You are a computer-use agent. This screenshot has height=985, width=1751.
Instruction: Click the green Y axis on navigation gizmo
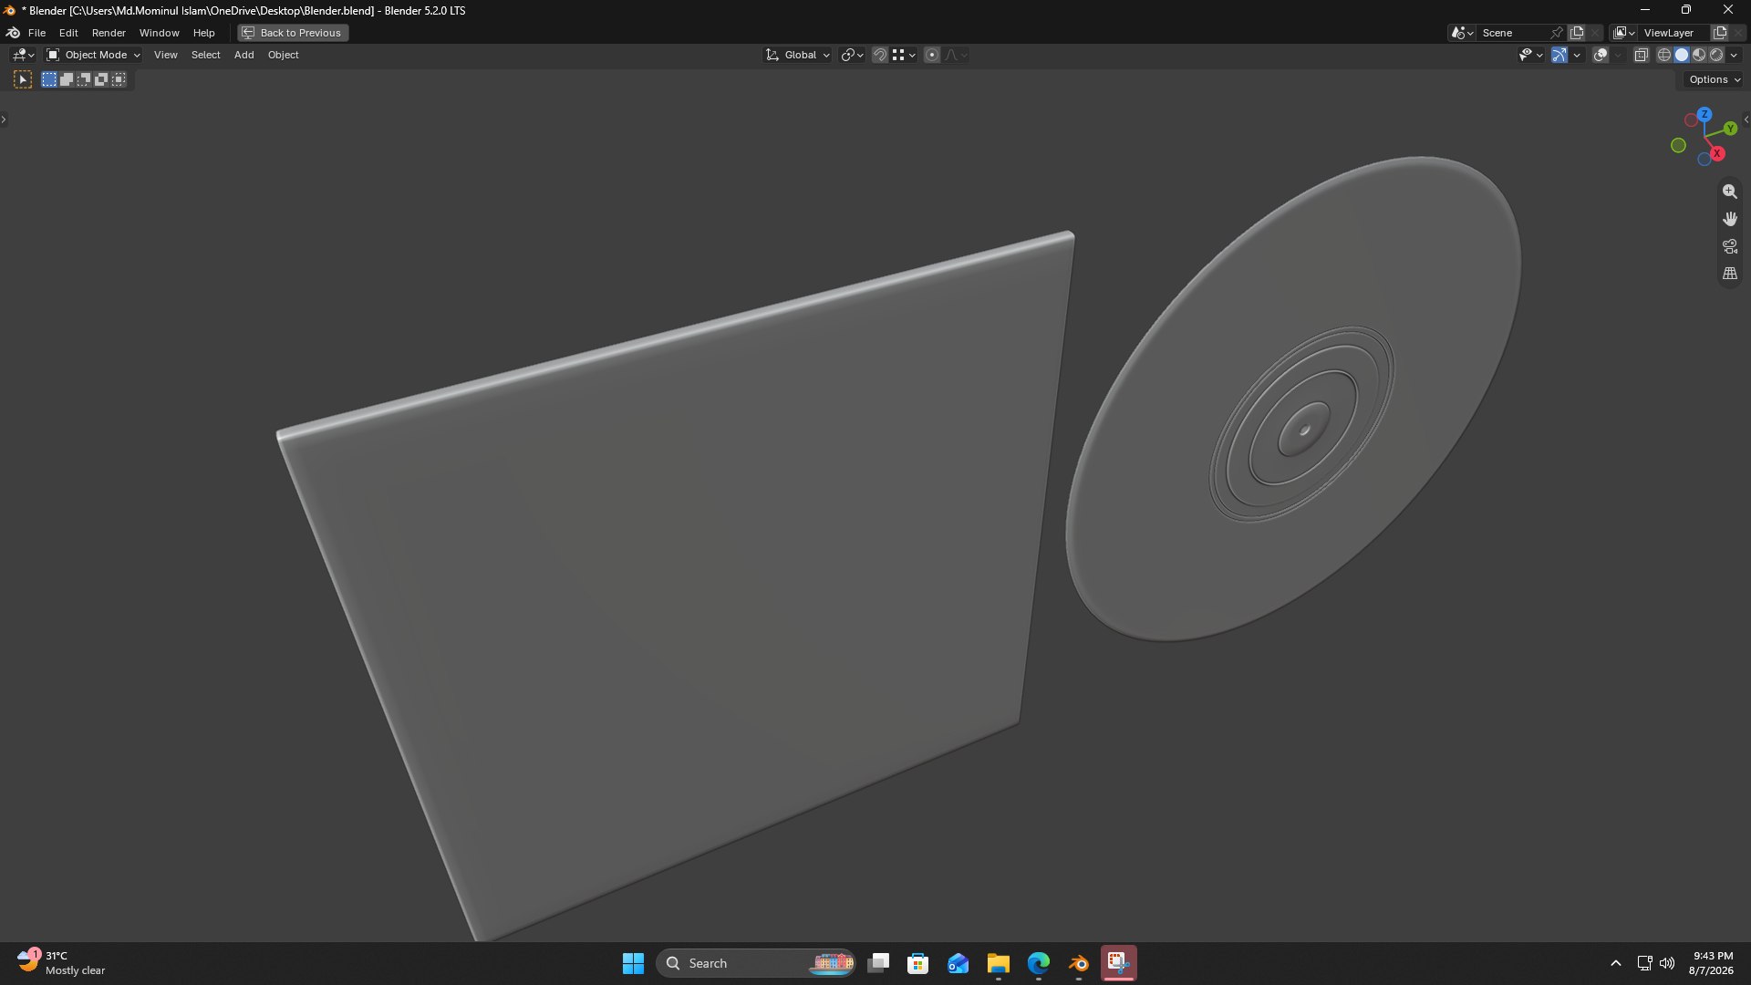pos(1730,129)
